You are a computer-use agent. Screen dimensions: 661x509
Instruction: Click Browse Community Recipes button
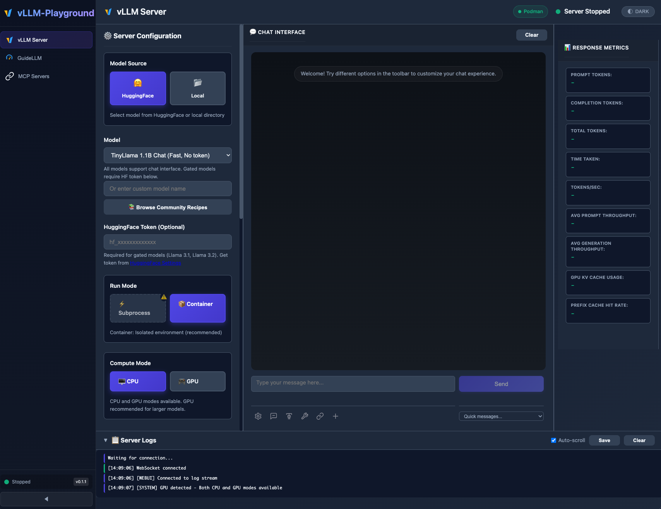pos(168,207)
